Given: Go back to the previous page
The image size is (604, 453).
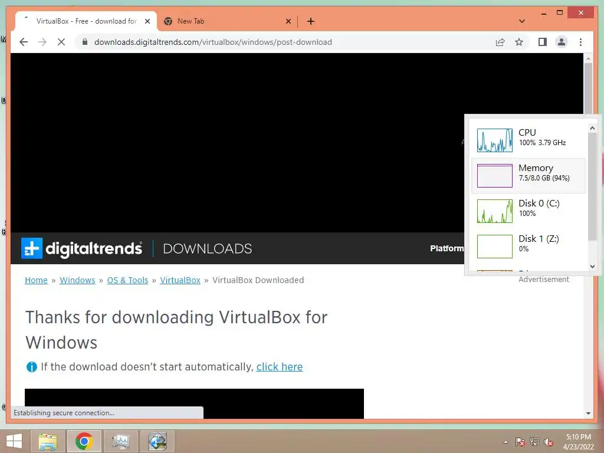Looking at the screenshot, I should (24, 42).
